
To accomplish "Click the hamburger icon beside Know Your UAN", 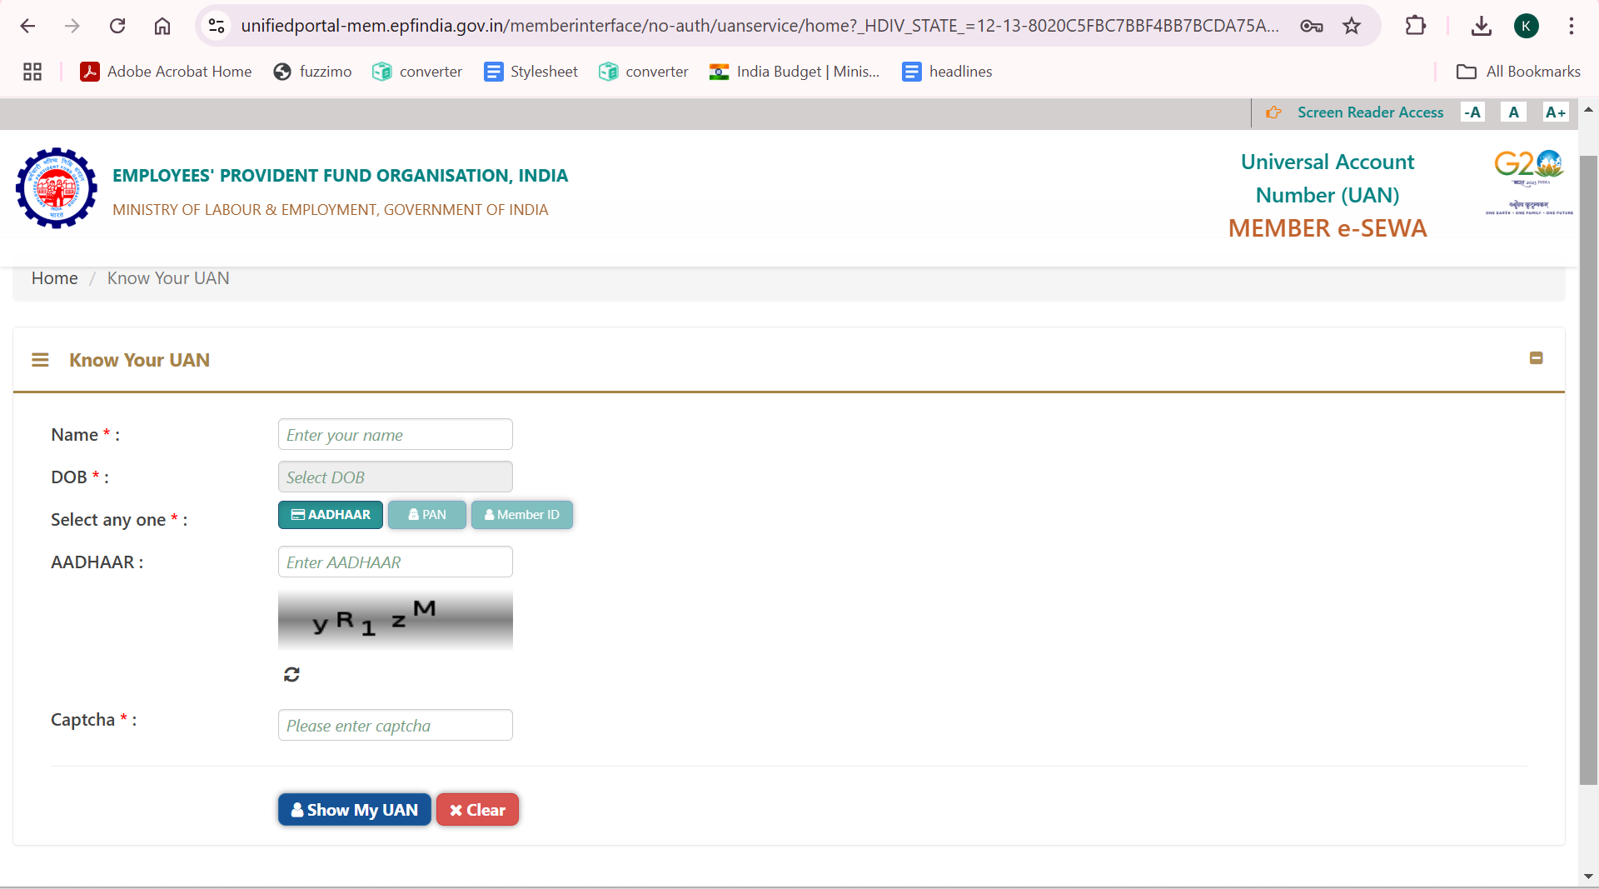I will click(40, 359).
